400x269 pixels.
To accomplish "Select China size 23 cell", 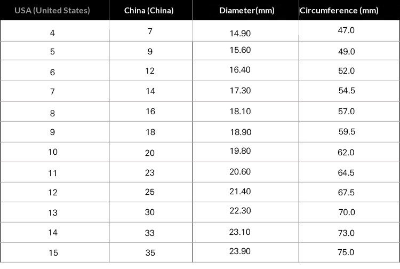I will (x=150, y=173).
